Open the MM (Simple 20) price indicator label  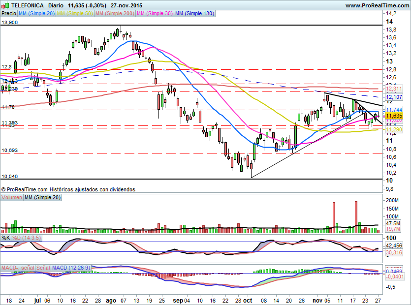pos(36,13)
